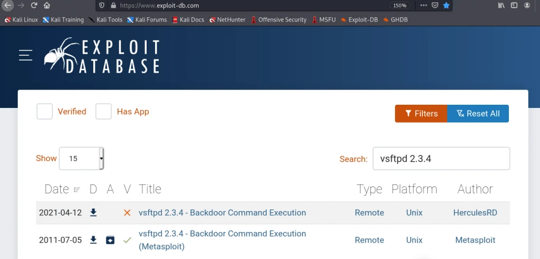This screenshot has height=259, width=540.
Task: Toggle the blue bookmark star
Action: (446, 5)
